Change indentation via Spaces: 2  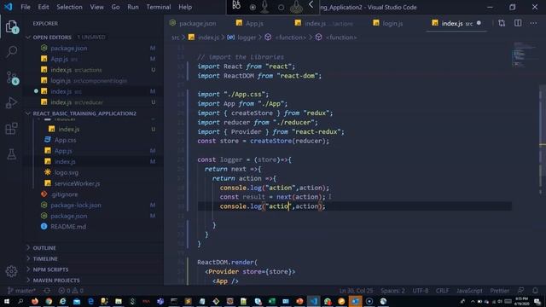coord(392,290)
